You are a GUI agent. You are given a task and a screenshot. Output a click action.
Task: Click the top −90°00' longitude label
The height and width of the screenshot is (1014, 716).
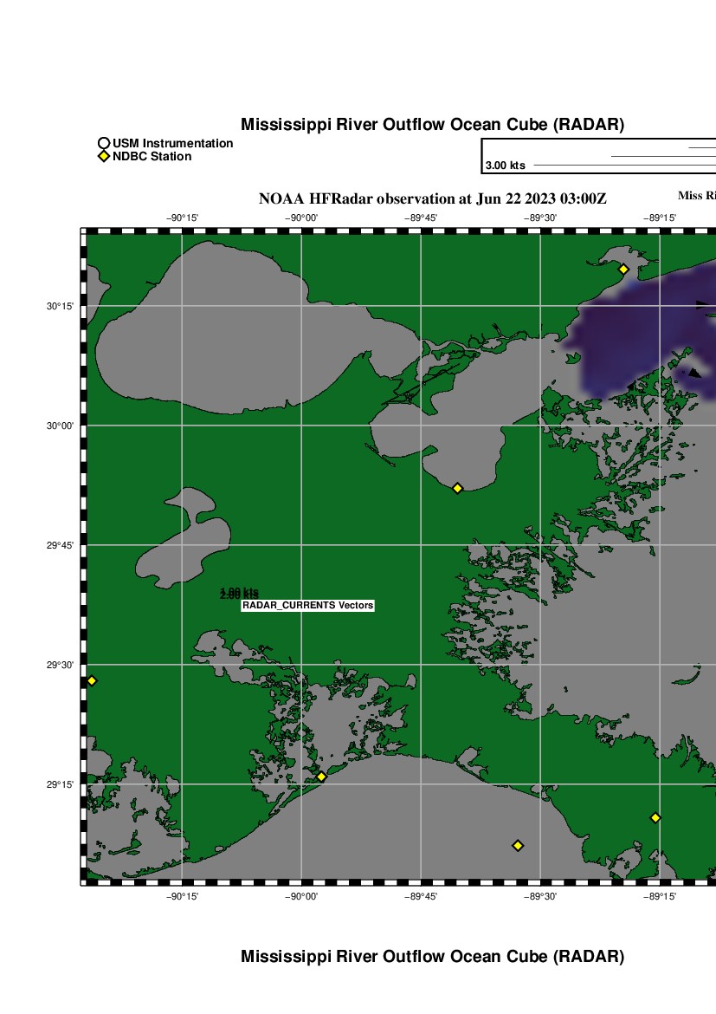point(301,218)
